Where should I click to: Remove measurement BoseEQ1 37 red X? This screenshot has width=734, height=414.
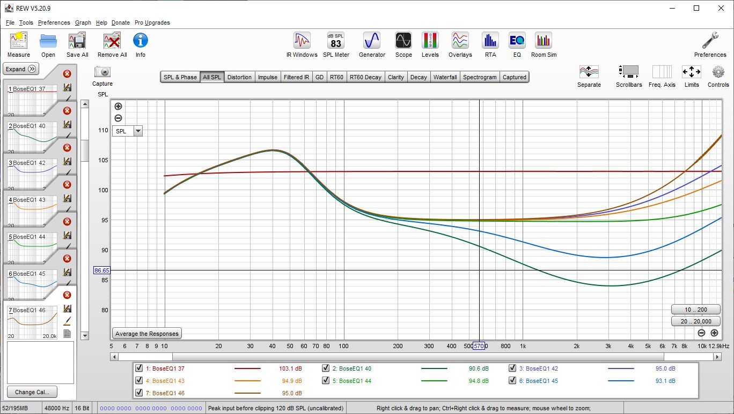tap(67, 74)
